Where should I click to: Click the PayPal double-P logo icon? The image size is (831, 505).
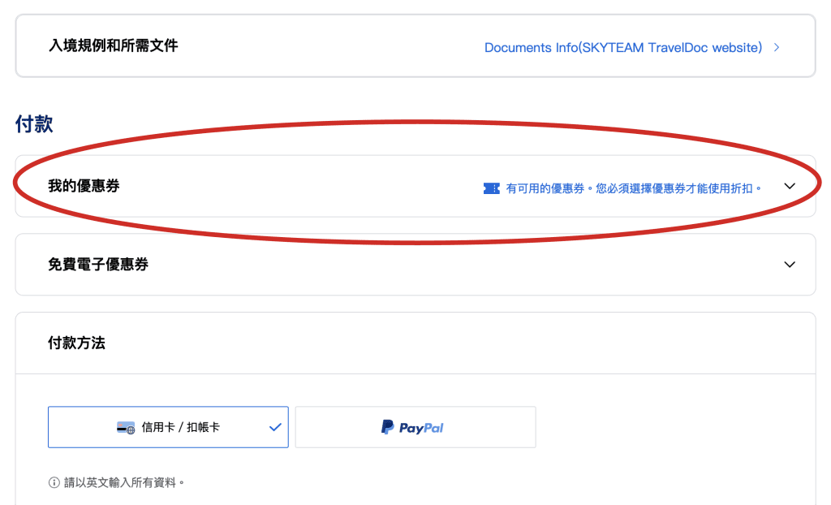pyautogui.click(x=388, y=427)
